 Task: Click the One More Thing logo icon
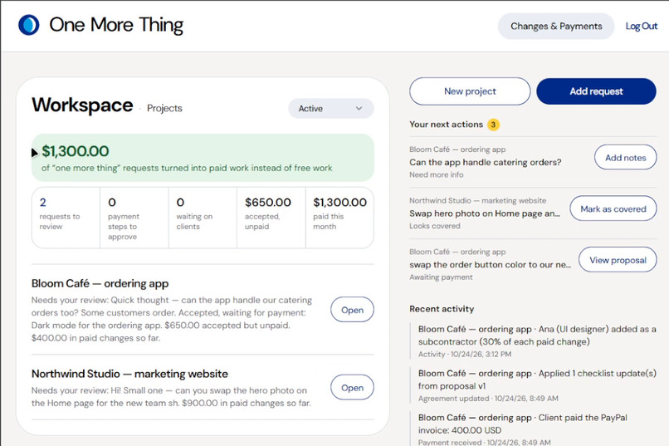pos(28,25)
